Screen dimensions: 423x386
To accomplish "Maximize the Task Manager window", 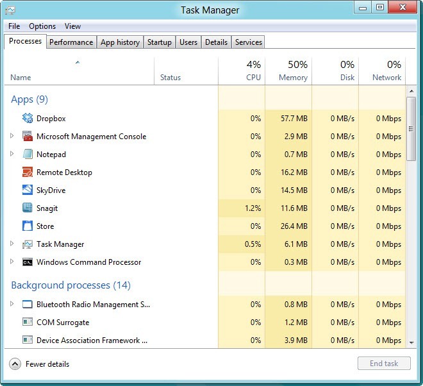I will click(380, 7).
